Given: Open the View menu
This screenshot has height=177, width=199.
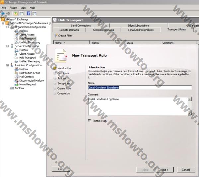Looking at the screenshot, I should (x=23, y=8).
